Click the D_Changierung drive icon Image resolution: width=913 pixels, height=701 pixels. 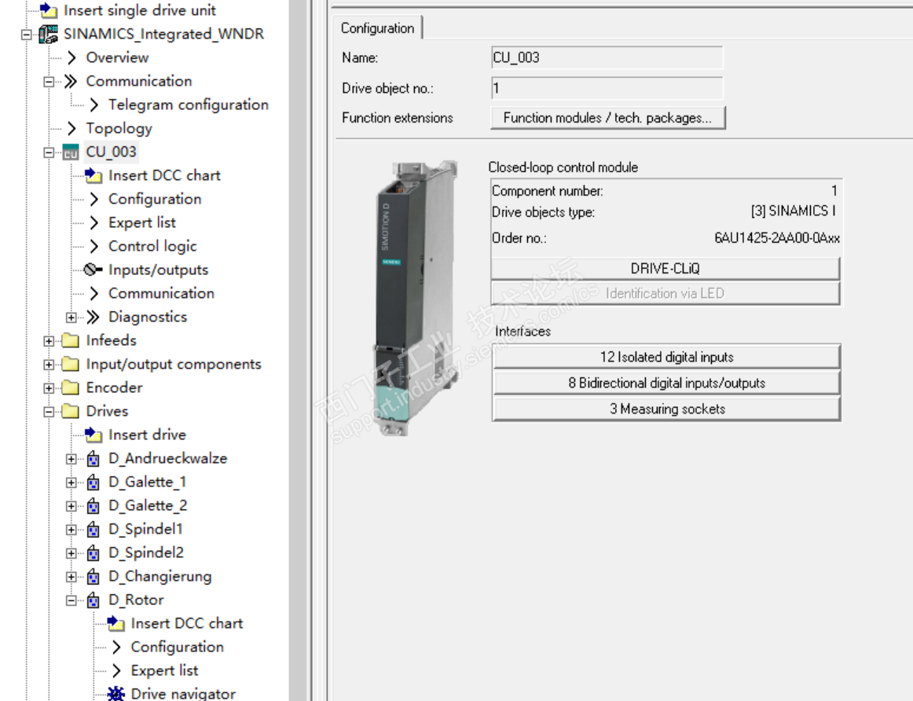[x=93, y=576]
